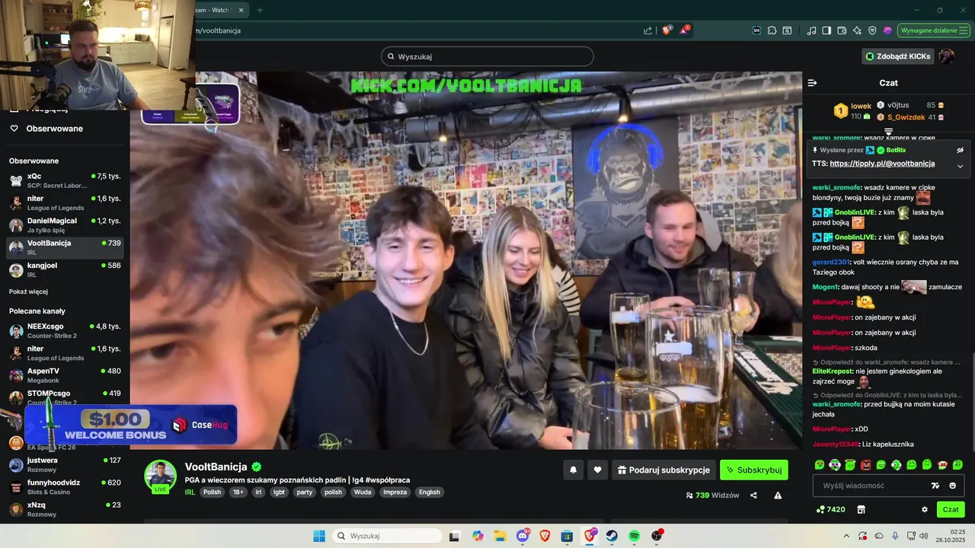975x548 pixels.
Task: Follow the channel with the heart button
Action: (x=598, y=470)
